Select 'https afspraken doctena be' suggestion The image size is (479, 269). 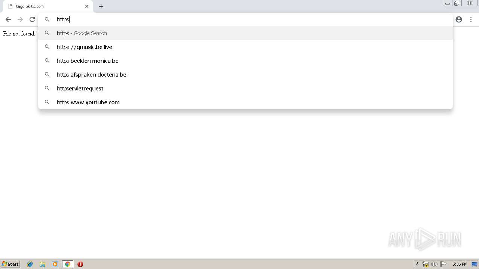point(245,75)
